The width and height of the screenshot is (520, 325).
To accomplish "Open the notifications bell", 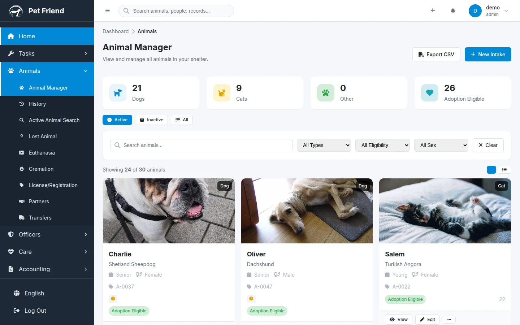I will point(453,10).
